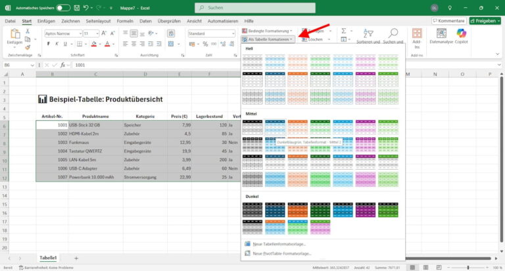
Task: Collapse the ribbon with the chevron
Action: pyautogui.click(x=498, y=54)
